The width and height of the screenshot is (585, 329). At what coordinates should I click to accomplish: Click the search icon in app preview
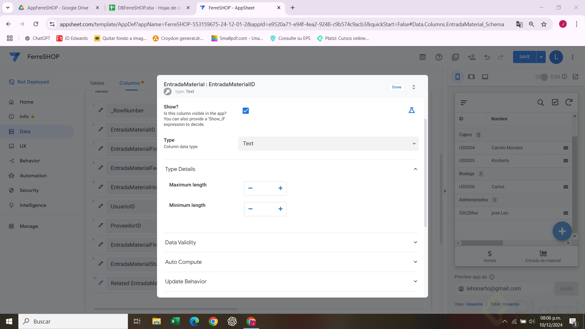541,103
